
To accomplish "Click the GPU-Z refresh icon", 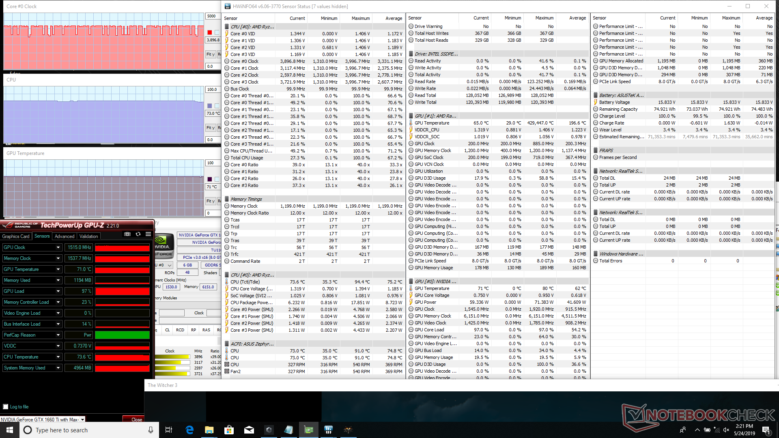I will [x=138, y=234].
